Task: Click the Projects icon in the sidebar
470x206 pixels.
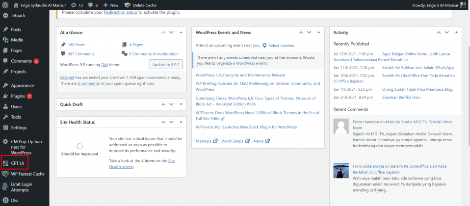Action: 5,72
